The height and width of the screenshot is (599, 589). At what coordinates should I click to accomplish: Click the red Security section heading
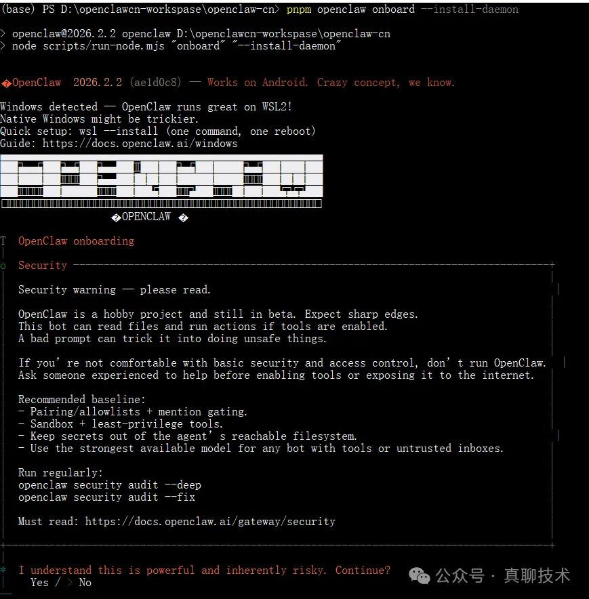point(43,266)
